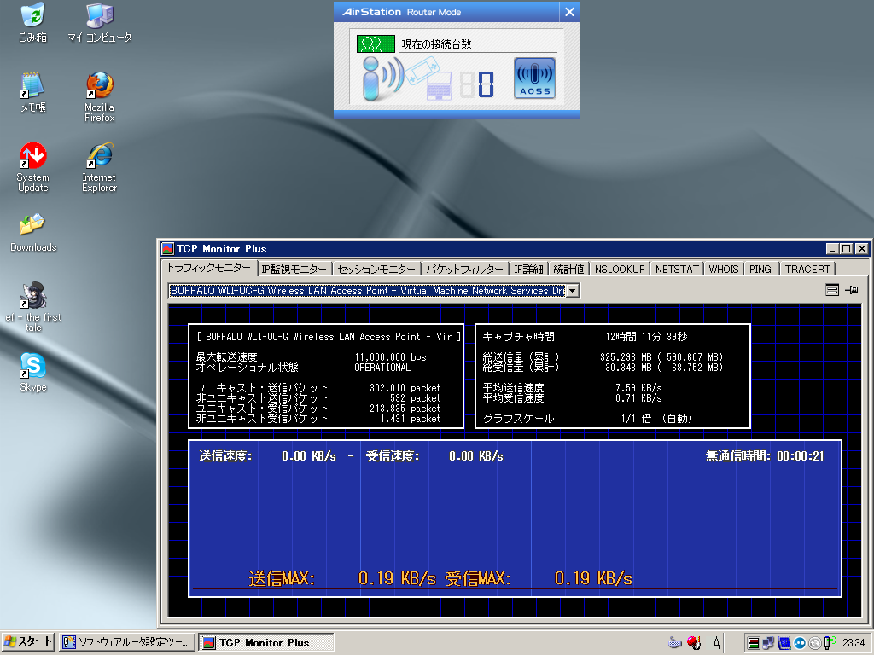The image size is (874, 655).
Task: Open the 統計値 tab
Action: pos(568,269)
